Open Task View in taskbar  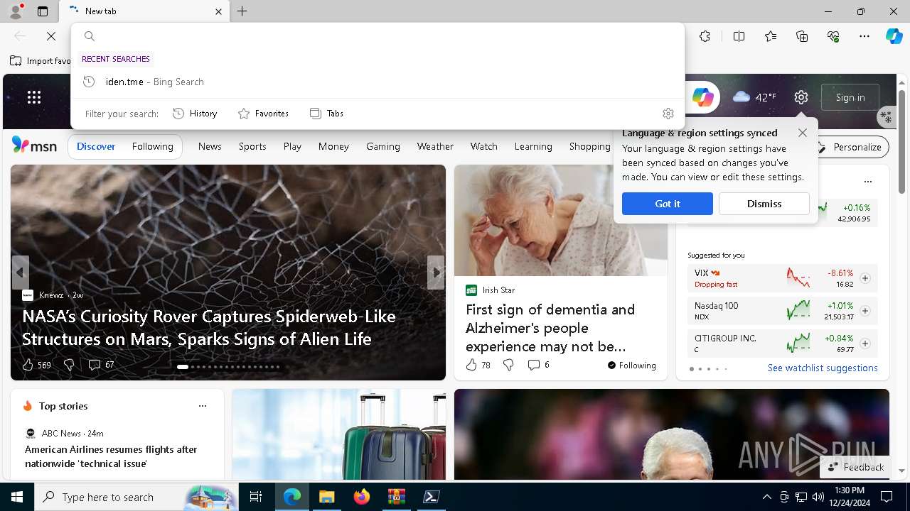coord(256,497)
